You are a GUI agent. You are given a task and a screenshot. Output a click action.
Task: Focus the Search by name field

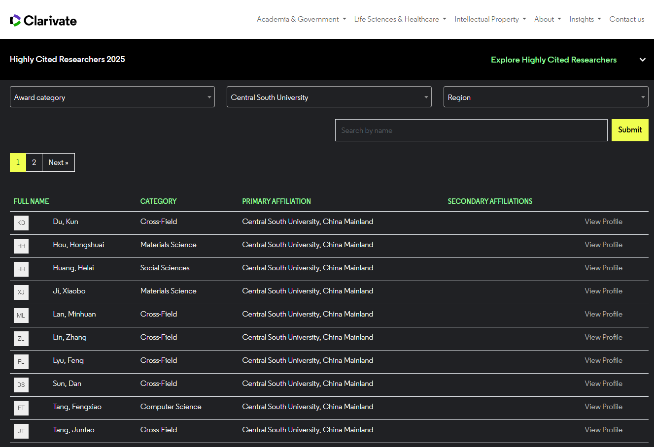click(x=471, y=130)
